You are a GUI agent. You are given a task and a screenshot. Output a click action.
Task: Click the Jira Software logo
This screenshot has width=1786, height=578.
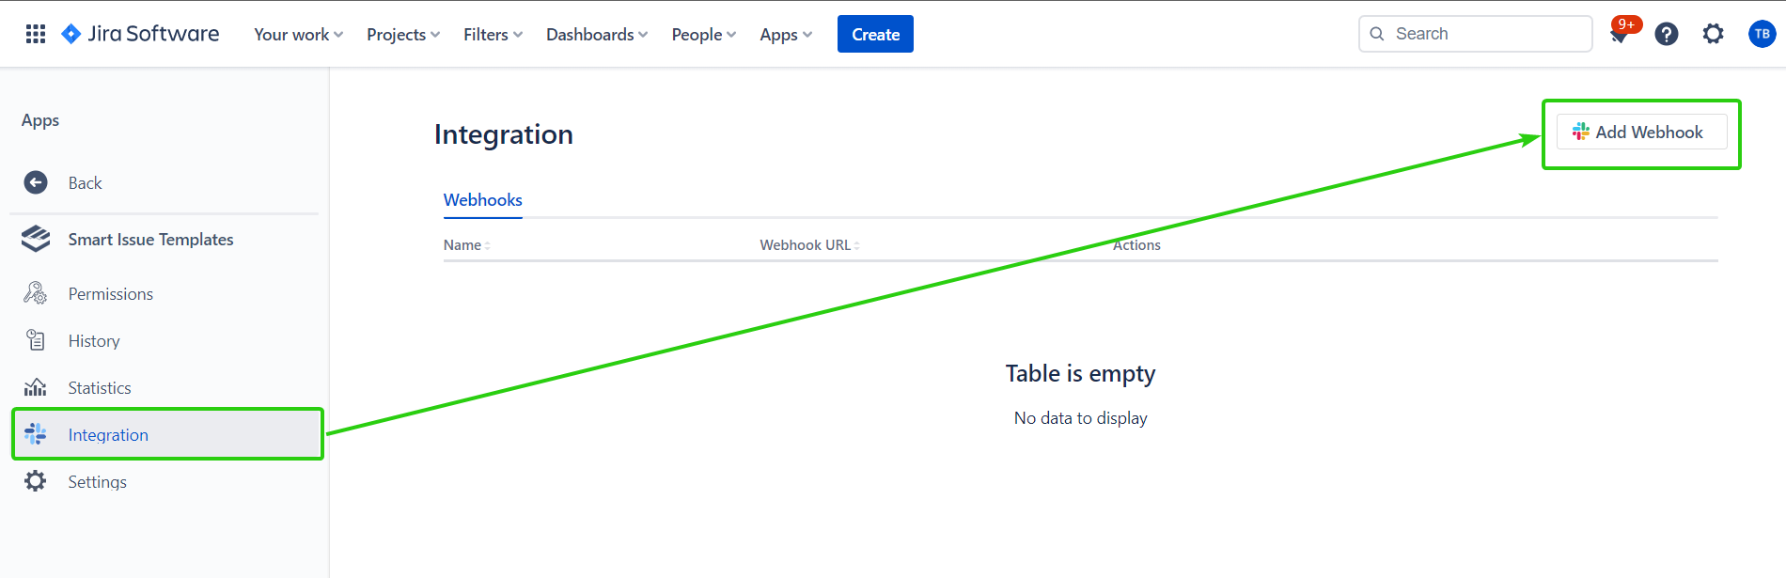tap(140, 34)
